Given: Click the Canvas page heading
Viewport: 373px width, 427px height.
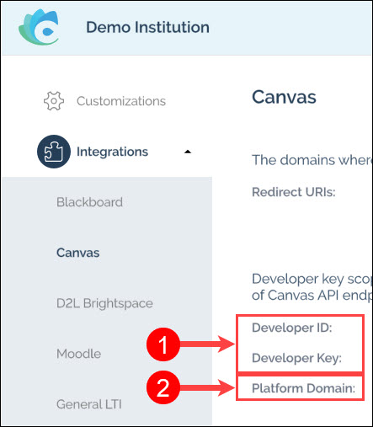Looking at the screenshot, I should tap(284, 97).
